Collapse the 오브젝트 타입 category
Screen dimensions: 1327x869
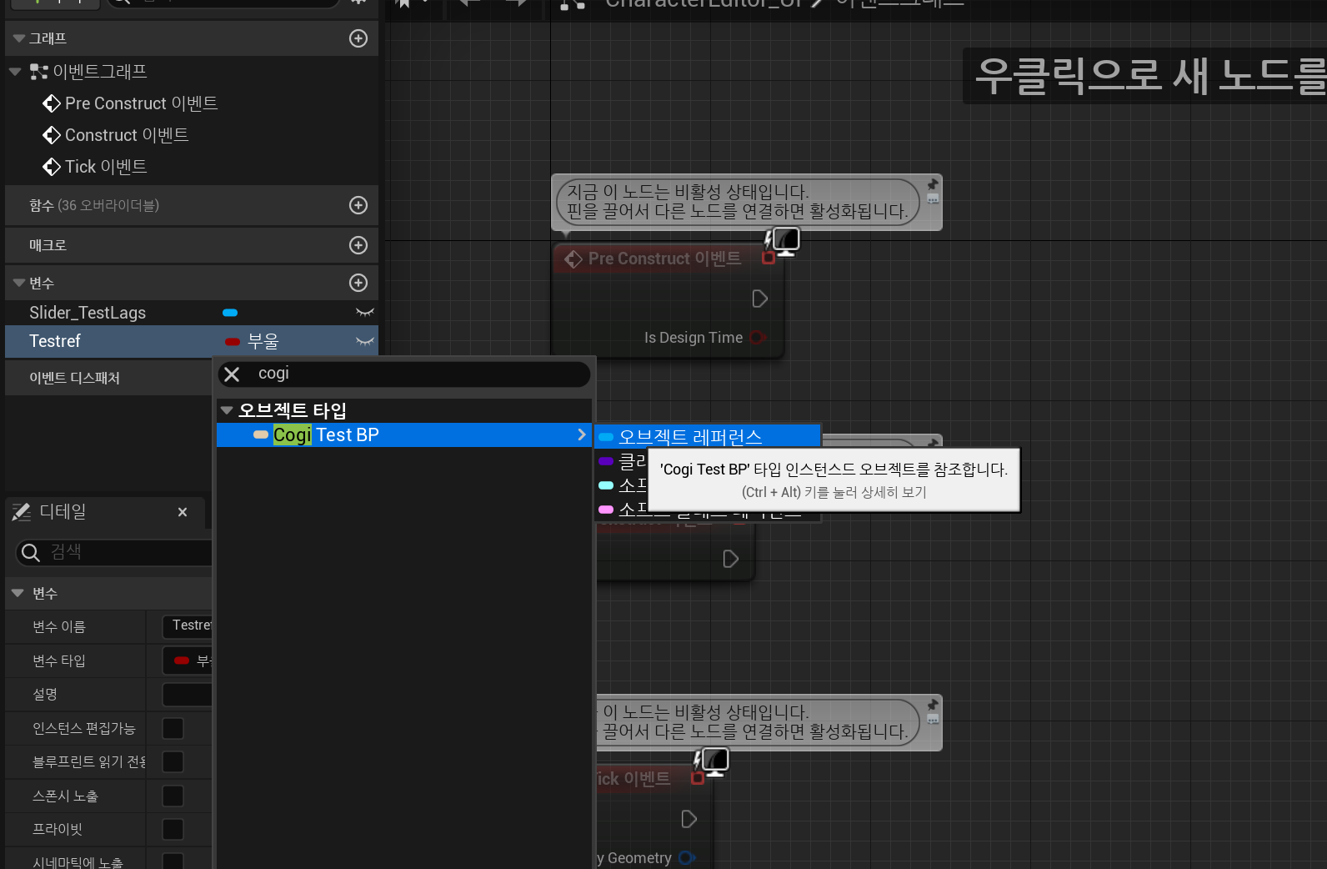(x=226, y=410)
